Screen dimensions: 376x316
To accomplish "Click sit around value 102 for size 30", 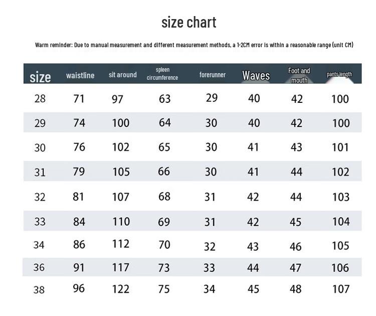I will click(120, 147).
